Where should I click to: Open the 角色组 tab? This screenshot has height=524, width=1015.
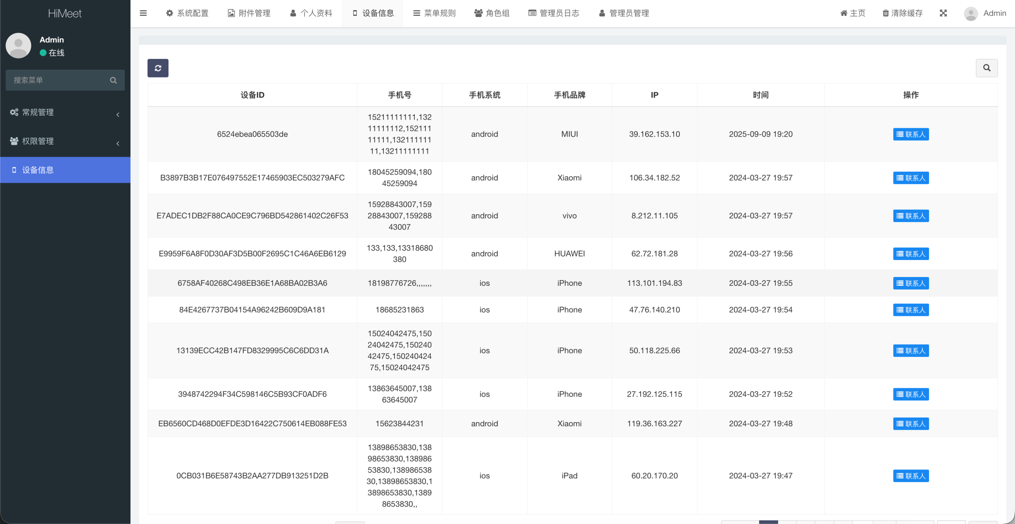[492, 13]
